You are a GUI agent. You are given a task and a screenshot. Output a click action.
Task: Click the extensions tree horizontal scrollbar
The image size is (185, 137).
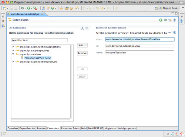point(41,120)
